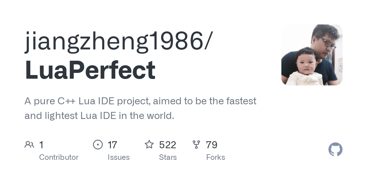Click the issue count "17"
367x183 pixels.
(112, 145)
